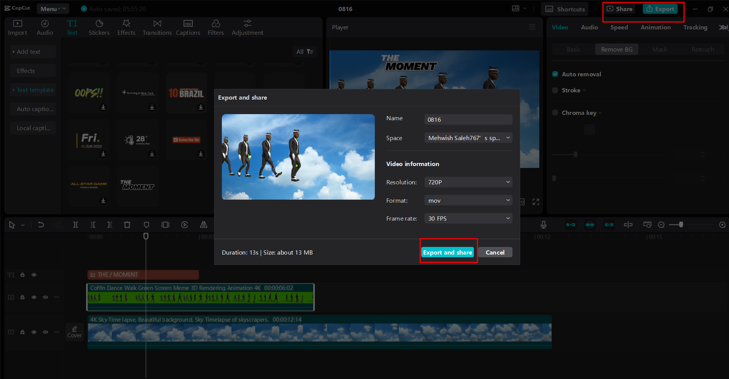Image resolution: width=729 pixels, height=379 pixels.
Task: Open the Effects panel in top toolbar
Action: [x=126, y=27]
